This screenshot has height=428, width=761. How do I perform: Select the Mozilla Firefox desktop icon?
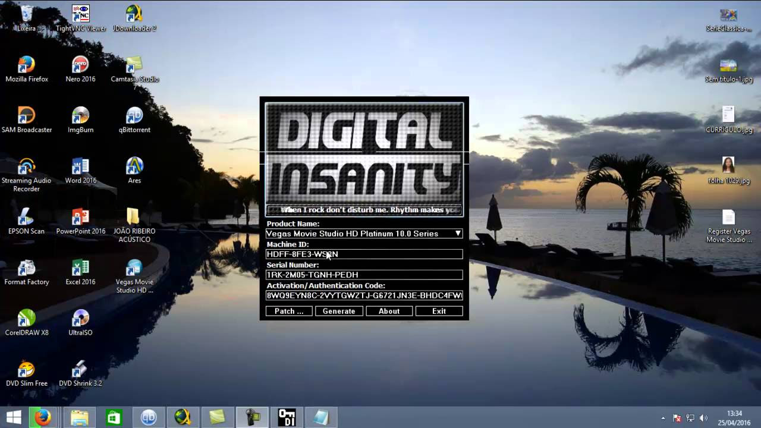coord(26,69)
